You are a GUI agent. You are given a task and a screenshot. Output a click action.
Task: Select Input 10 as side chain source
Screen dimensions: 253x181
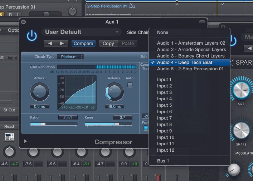coord(189,137)
